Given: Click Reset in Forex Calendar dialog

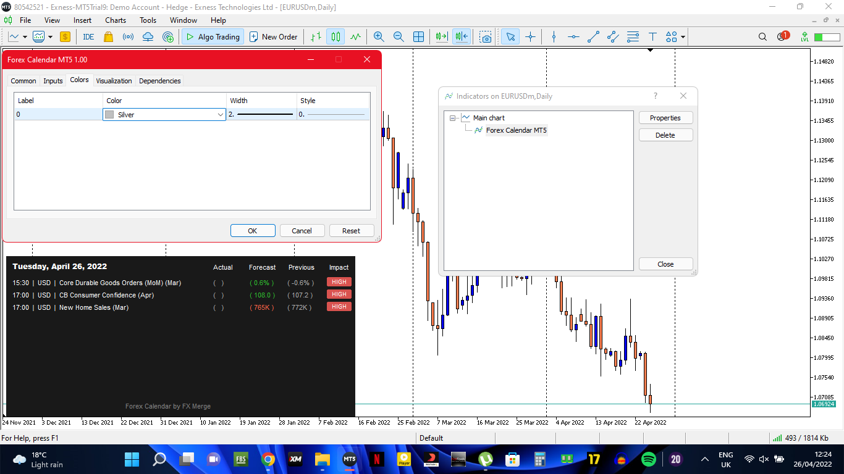Looking at the screenshot, I should click(352, 231).
